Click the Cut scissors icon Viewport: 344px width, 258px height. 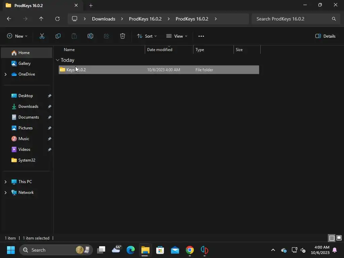coord(42,36)
